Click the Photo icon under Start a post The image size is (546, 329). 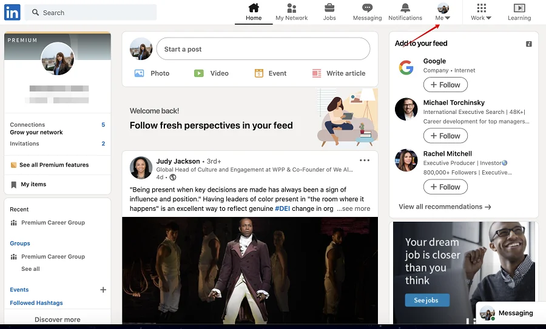140,73
